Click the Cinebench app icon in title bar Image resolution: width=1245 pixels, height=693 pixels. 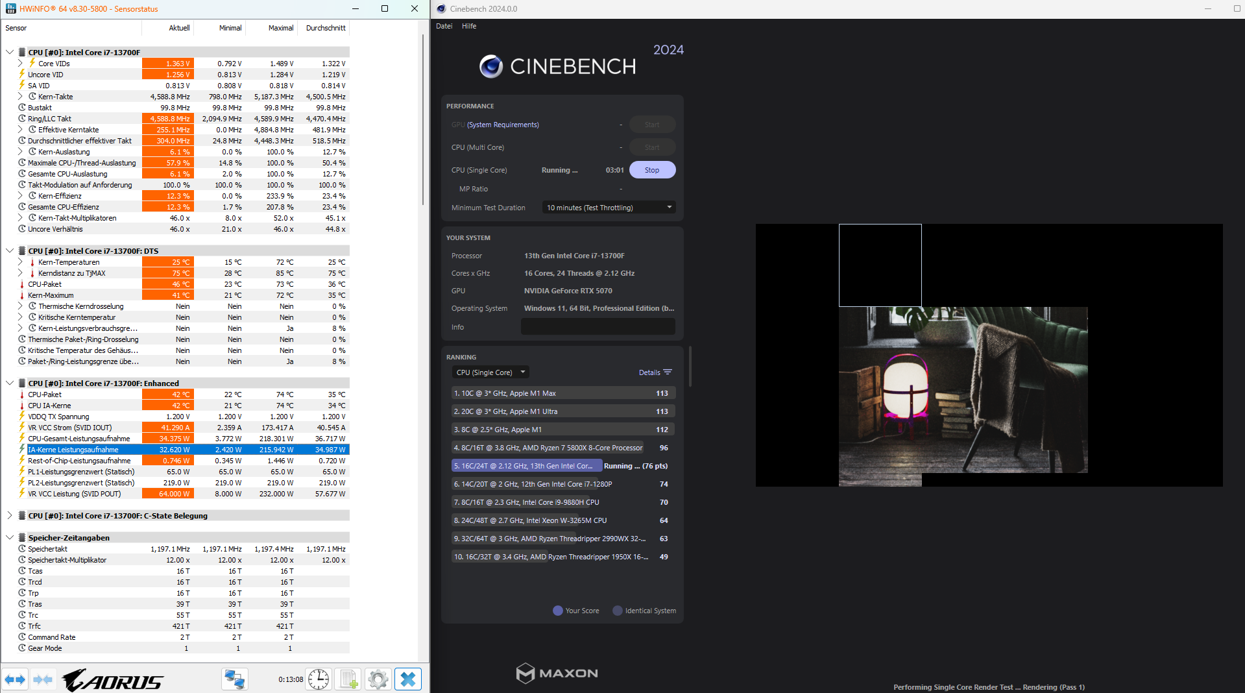pos(441,8)
